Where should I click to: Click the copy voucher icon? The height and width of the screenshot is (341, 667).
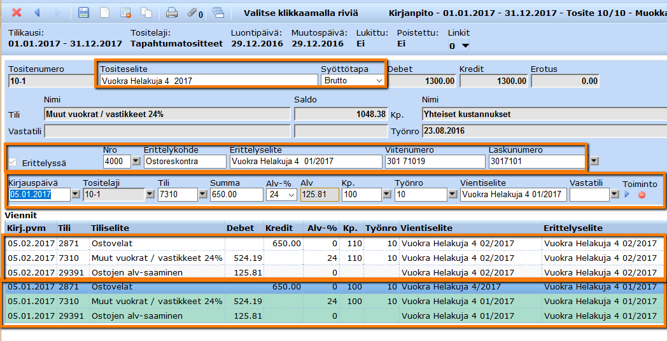tap(146, 12)
